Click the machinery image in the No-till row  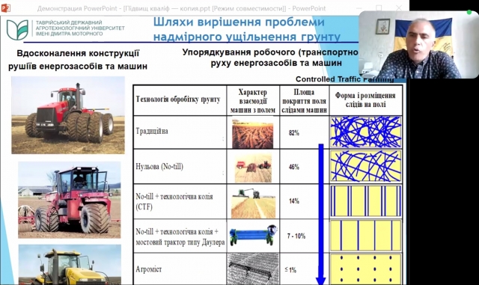(x=253, y=168)
